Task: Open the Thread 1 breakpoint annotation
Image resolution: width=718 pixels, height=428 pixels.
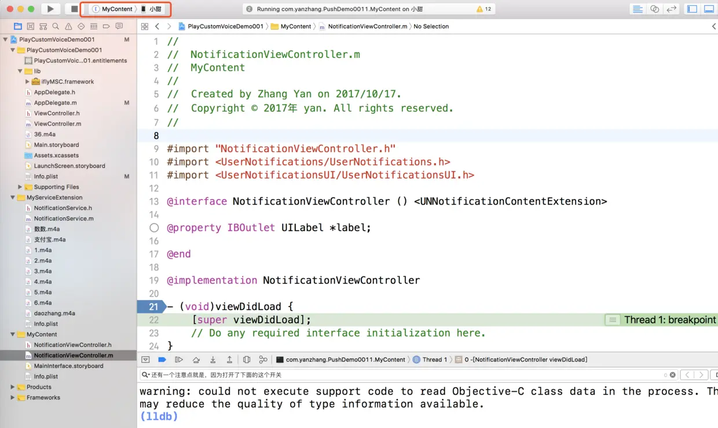Action: (661, 320)
